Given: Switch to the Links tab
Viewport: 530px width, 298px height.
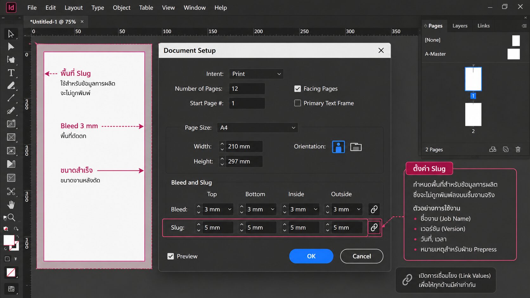Looking at the screenshot, I should [x=483, y=26].
